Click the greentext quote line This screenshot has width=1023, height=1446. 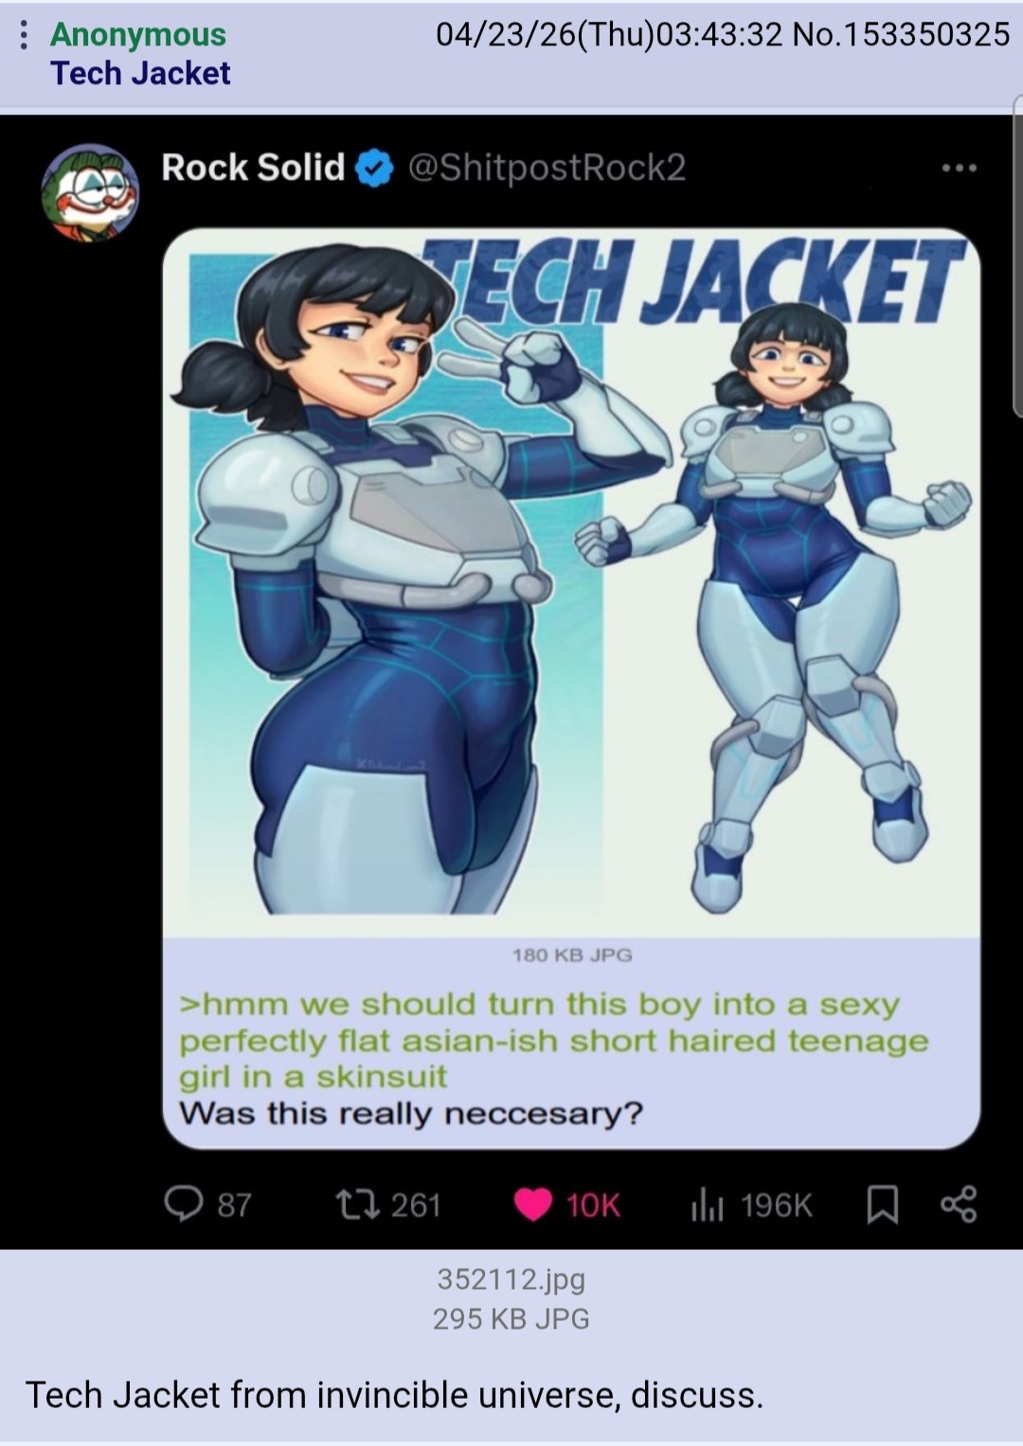pos(554,1041)
